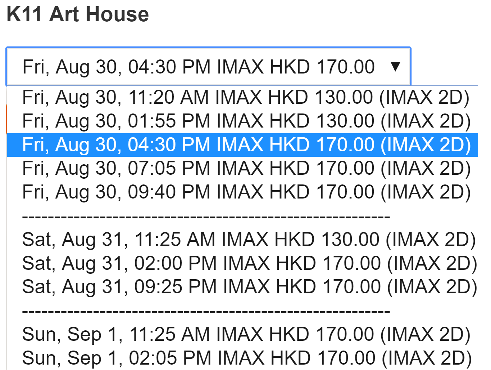Choose Sat, Aug 31, 02:00 PM showing
Viewport: 491px width, 370px height.
[250, 263]
